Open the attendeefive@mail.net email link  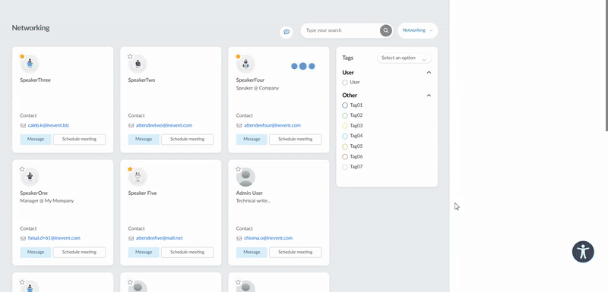click(x=159, y=238)
